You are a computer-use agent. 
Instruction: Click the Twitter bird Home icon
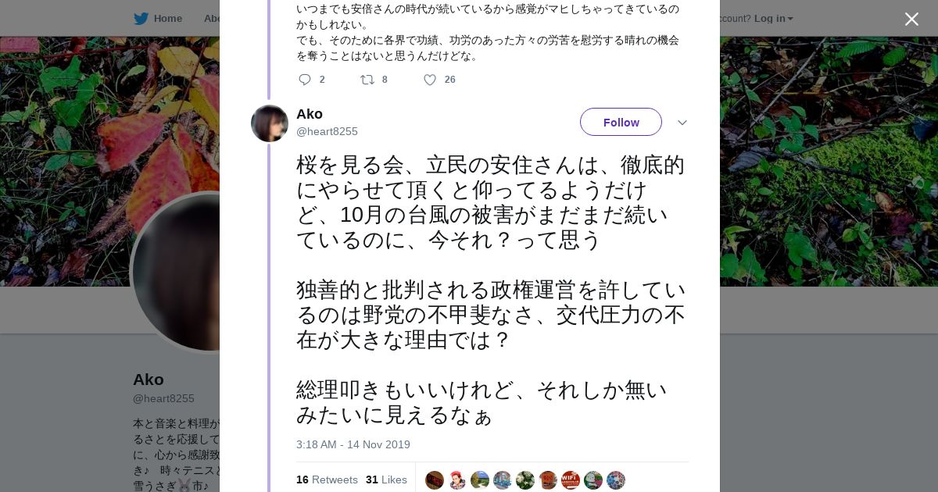(x=141, y=19)
